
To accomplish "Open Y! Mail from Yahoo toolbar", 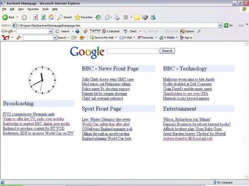I will (x=126, y=38).
